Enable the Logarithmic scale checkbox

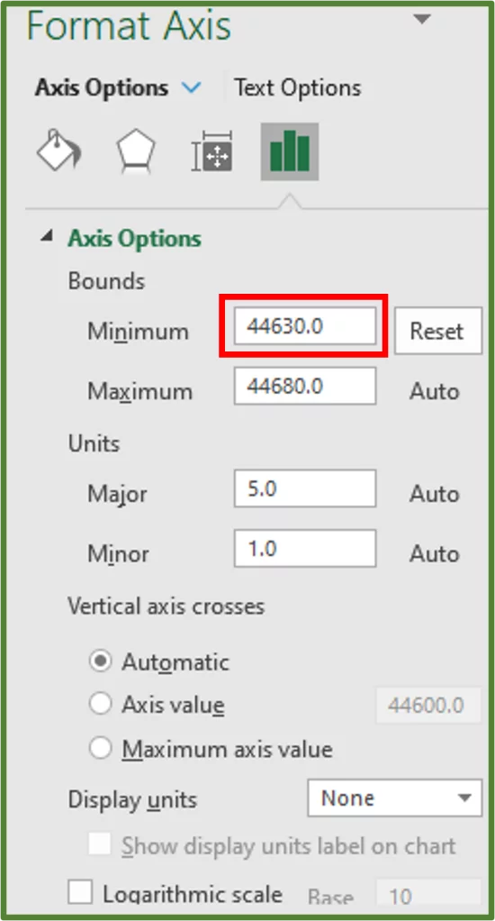click(80, 893)
